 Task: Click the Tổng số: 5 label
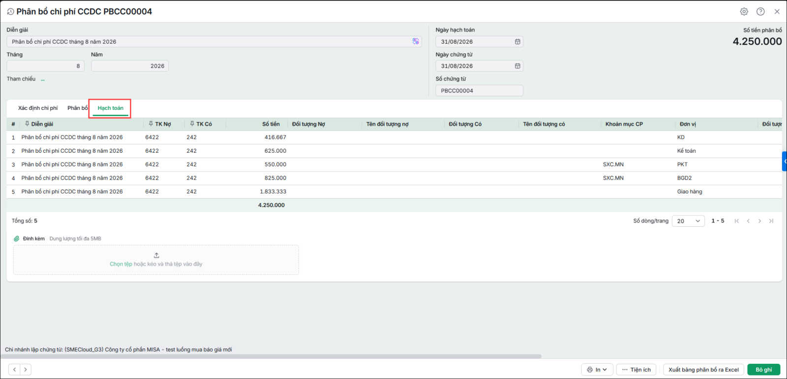25,221
